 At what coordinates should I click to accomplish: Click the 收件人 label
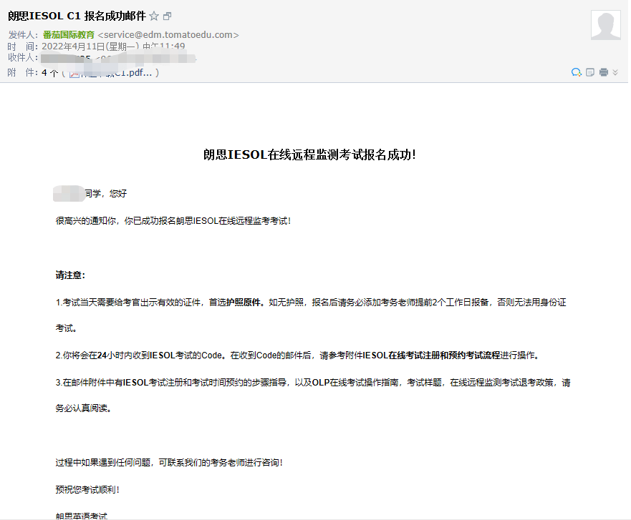point(23,57)
